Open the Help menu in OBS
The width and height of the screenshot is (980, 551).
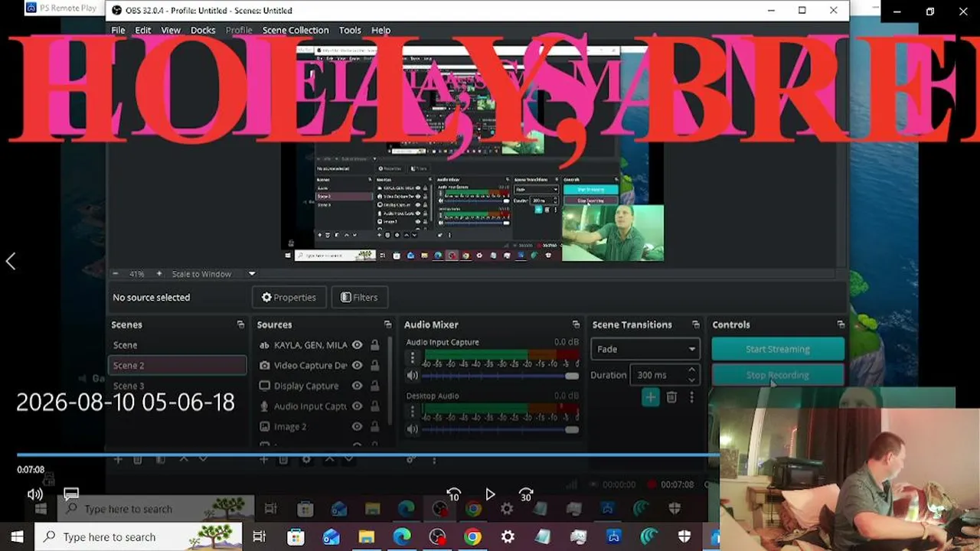click(x=381, y=30)
